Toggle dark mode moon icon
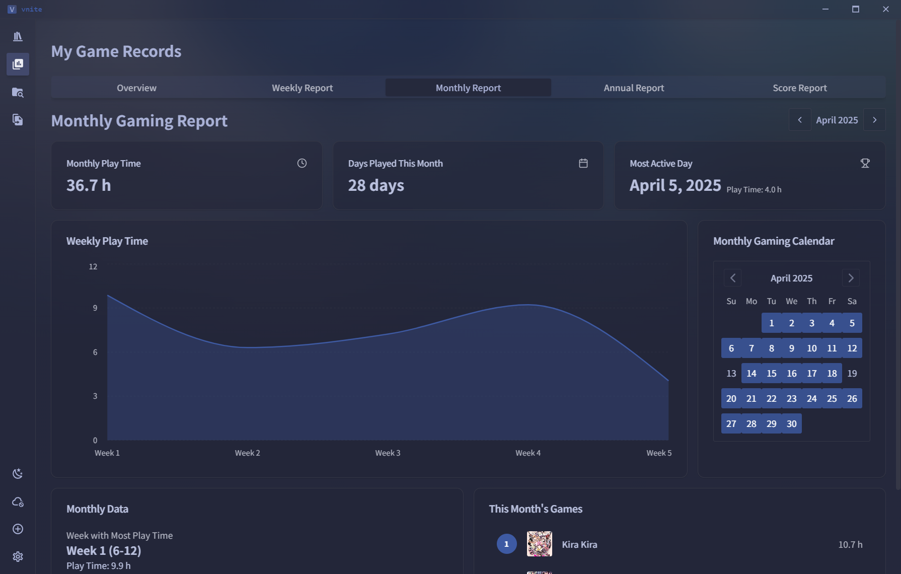The width and height of the screenshot is (901, 574). (18, 474)
